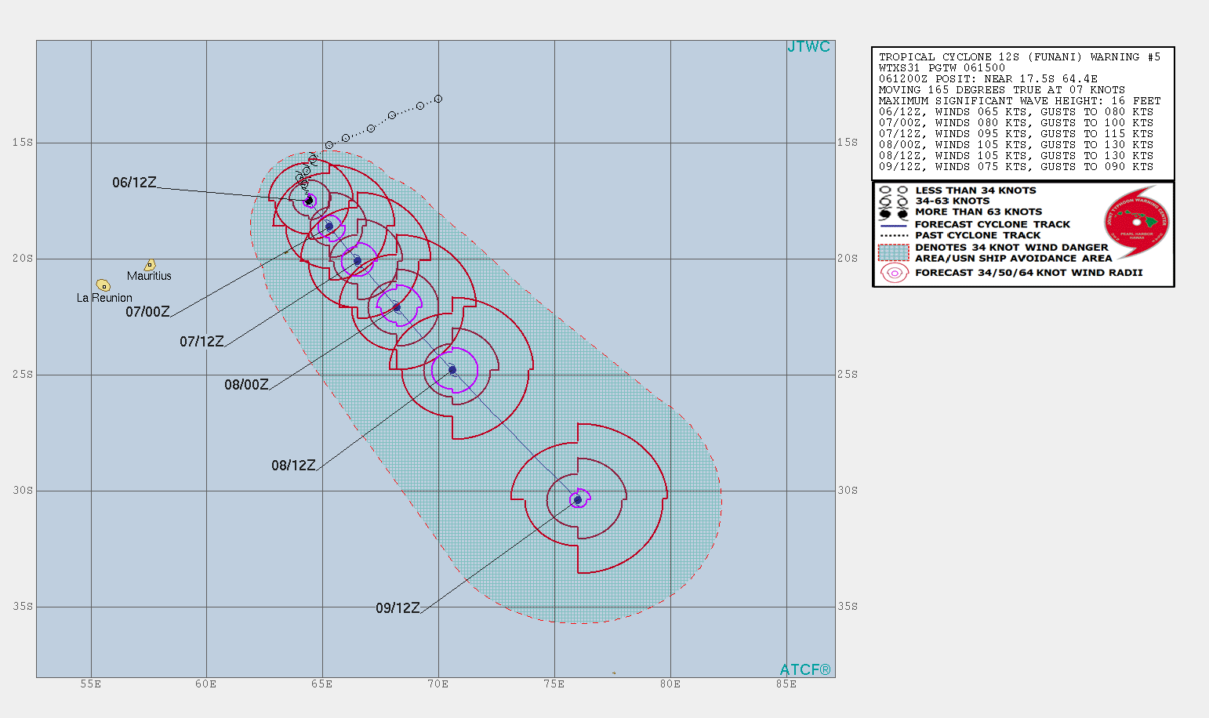Click the 34 knot danger area legend swatch
Image resolution: width=1209 pixels, height=718 pixels.
[x=894, y=252]
